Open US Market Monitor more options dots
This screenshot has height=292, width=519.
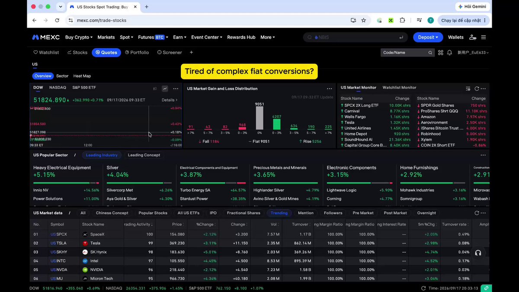pos(483,88)
